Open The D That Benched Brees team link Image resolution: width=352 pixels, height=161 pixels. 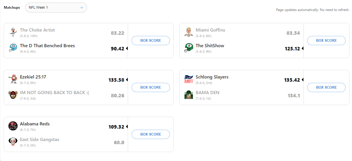tap(47, 46)
